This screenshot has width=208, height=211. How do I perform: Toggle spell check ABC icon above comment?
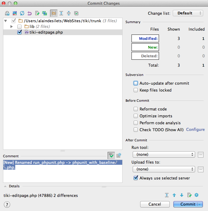(111, 155)
